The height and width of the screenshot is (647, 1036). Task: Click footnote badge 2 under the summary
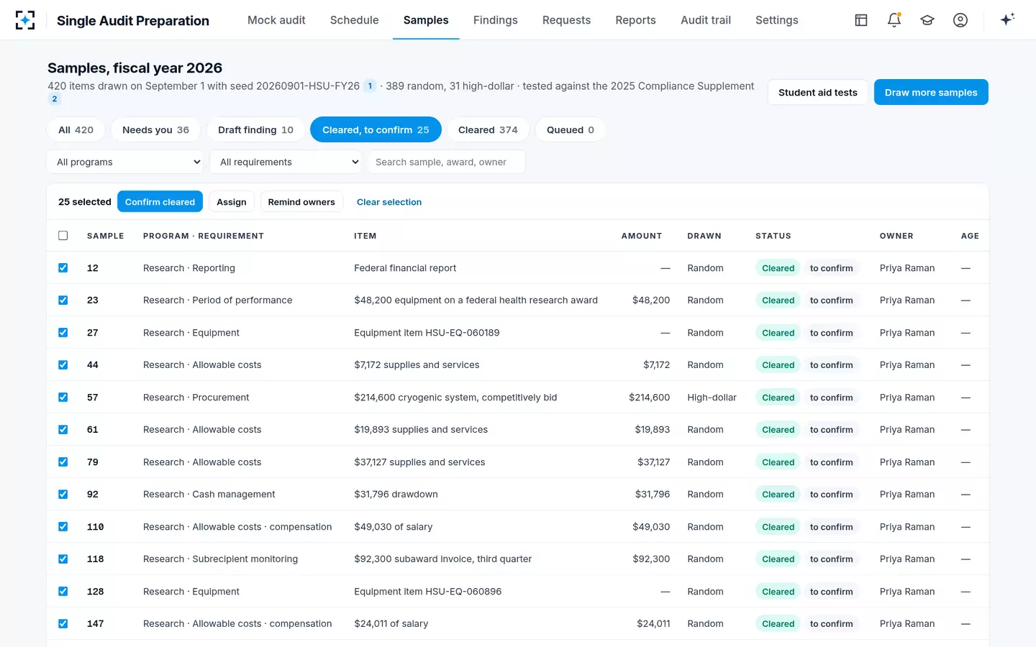[55, 99]
